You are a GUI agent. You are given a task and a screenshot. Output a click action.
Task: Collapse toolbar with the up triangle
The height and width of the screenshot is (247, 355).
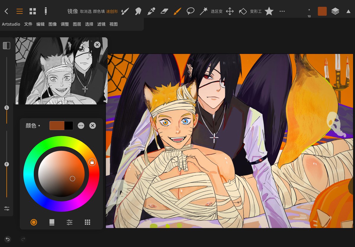coord(348,11)
